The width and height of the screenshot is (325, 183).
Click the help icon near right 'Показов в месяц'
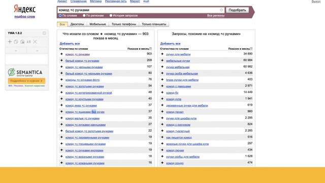pyautogui.click(x=251, y=49)
